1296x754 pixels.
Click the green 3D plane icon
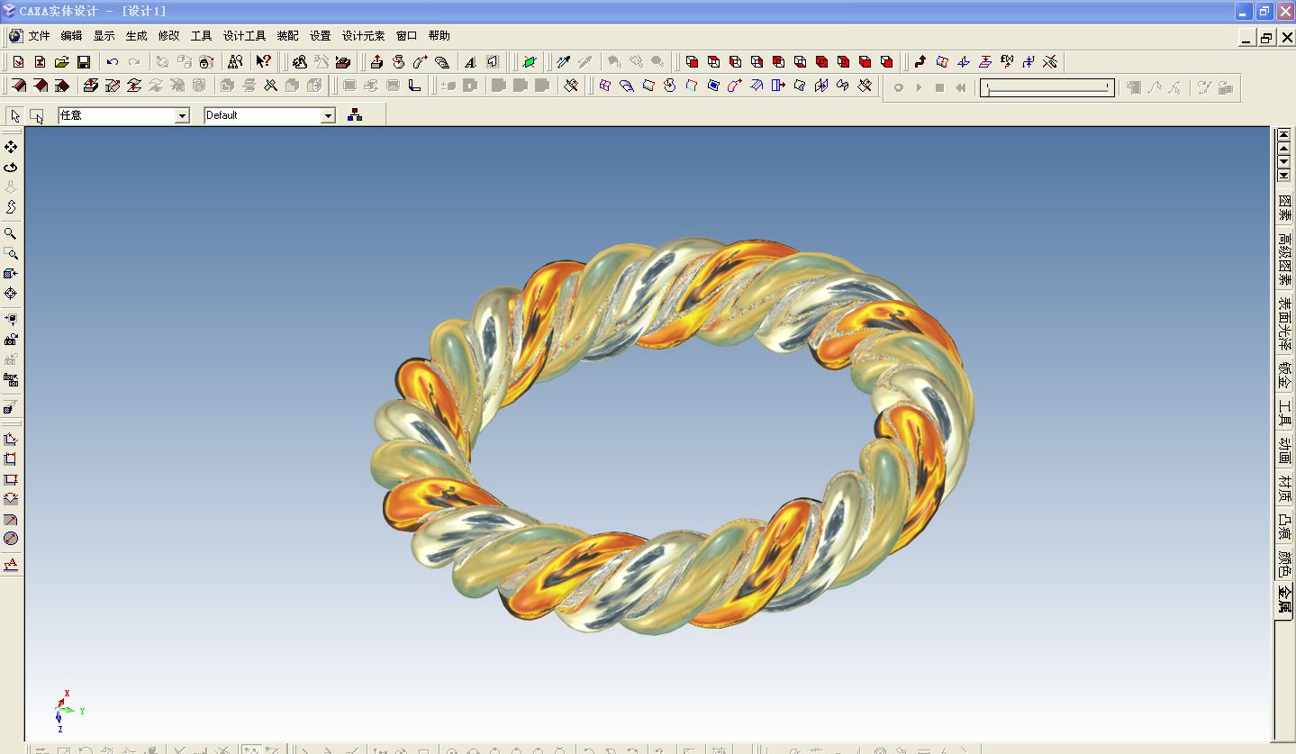pyautogui.click(x=530, y=62)
